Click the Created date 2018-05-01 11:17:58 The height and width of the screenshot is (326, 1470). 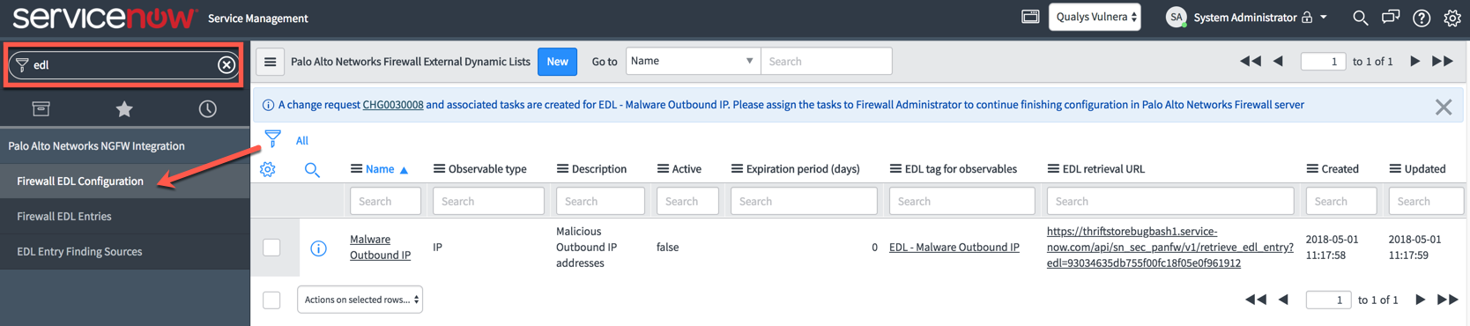click(1332, 248)
